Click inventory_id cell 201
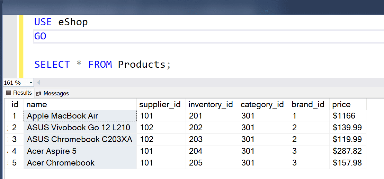 click(212, 116)
